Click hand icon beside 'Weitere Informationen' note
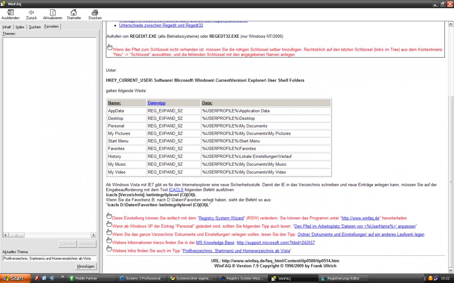This screenshot has height=283, width=454. (109, 241)
